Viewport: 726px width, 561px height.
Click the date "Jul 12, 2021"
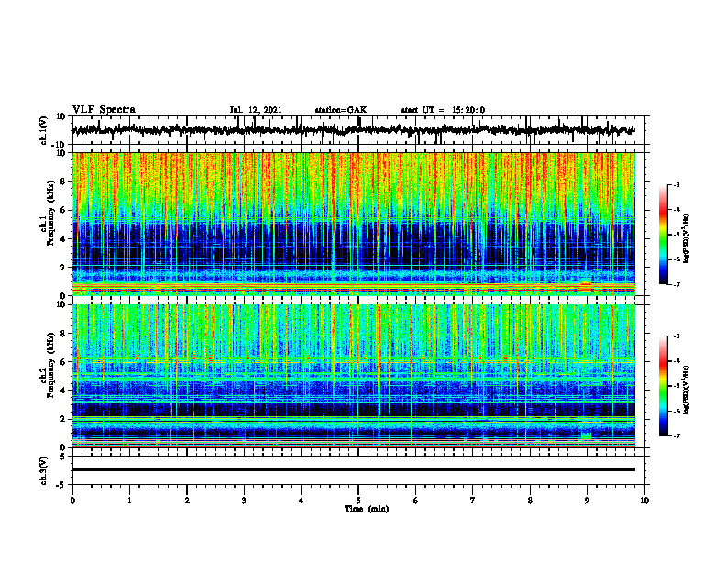(256, 110)
